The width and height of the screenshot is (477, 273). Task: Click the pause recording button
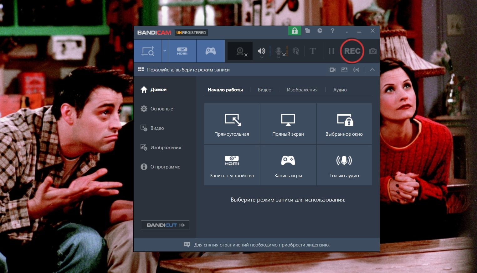(331, 51)
